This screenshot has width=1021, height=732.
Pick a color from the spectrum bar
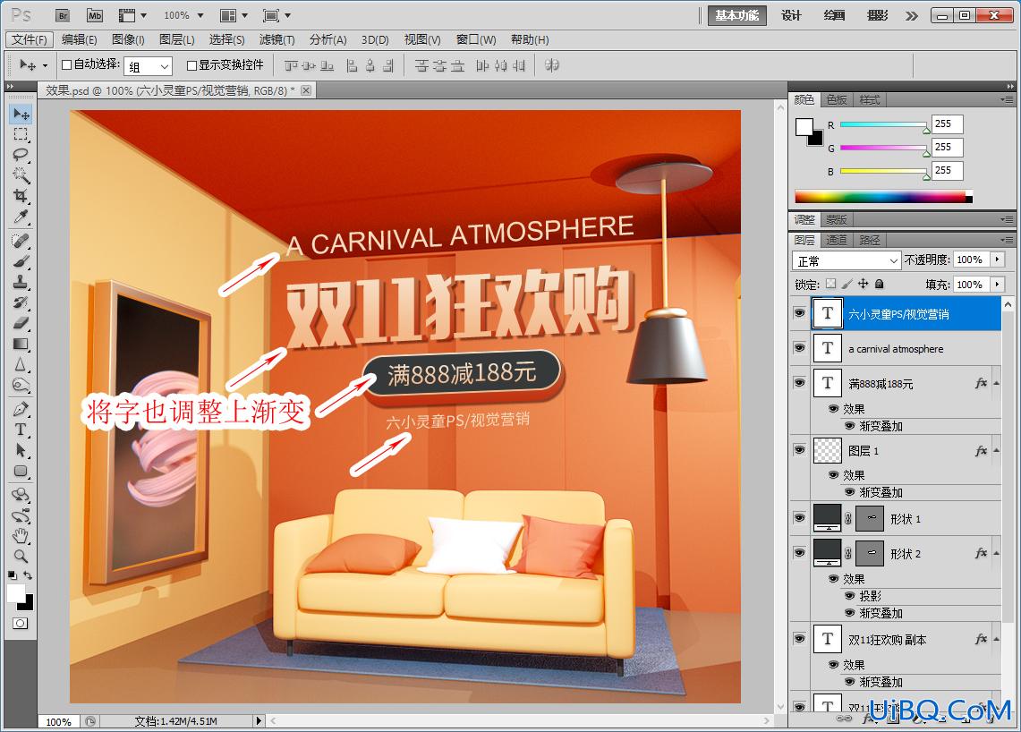point(883,196)
